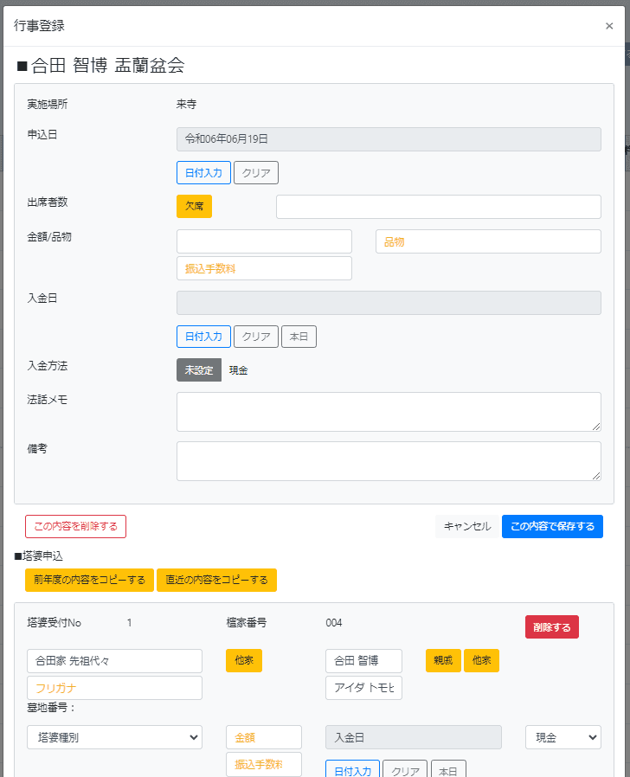The height and width of the screenshot is (777, 630).
Task: Clear the 申込日 date with クリア
Action: click(256, 172)
